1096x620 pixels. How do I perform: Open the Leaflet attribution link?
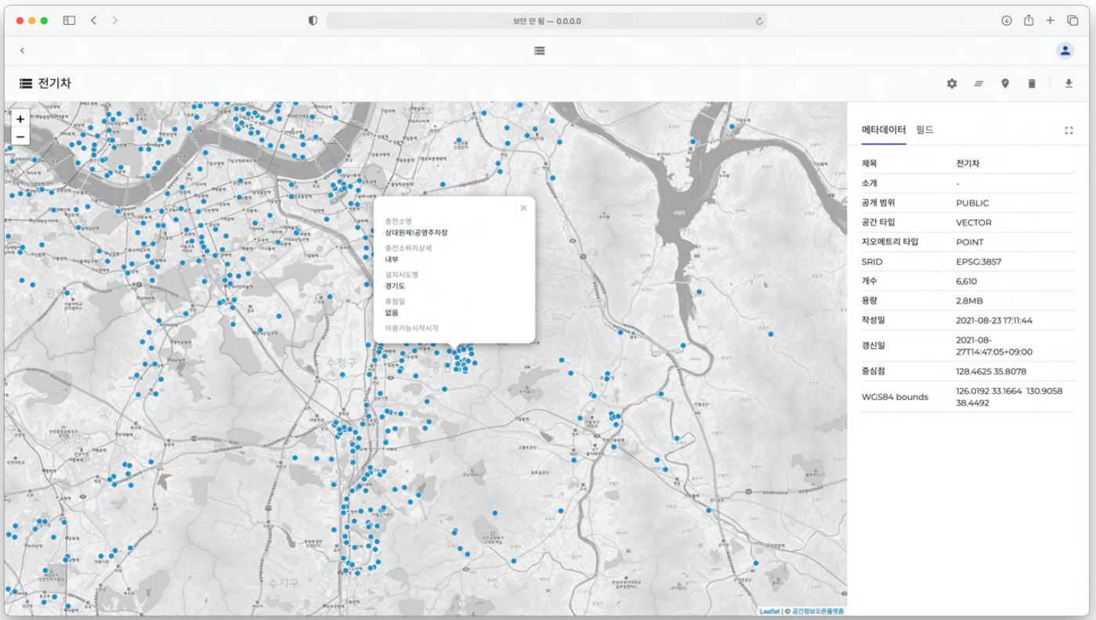click(x=769, y=611)
